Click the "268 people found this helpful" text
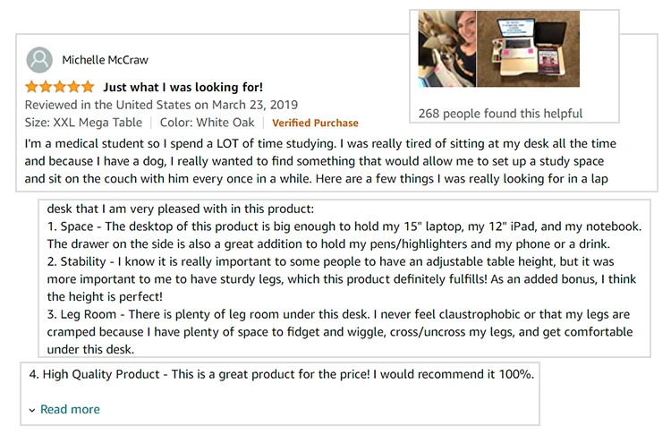This screenshot has width=671, height=435. click(500, 114)
